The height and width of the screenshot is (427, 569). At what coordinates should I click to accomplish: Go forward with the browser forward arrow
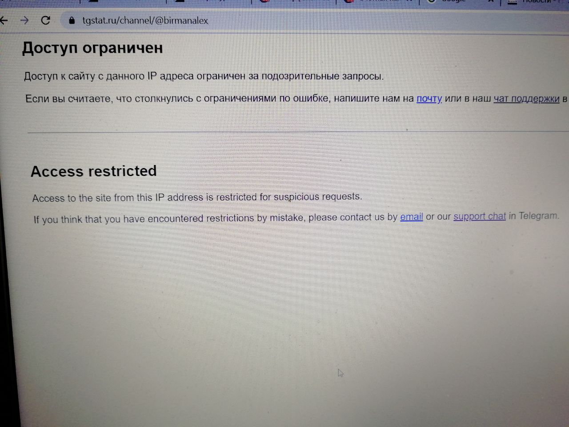(x=24, y=20)
